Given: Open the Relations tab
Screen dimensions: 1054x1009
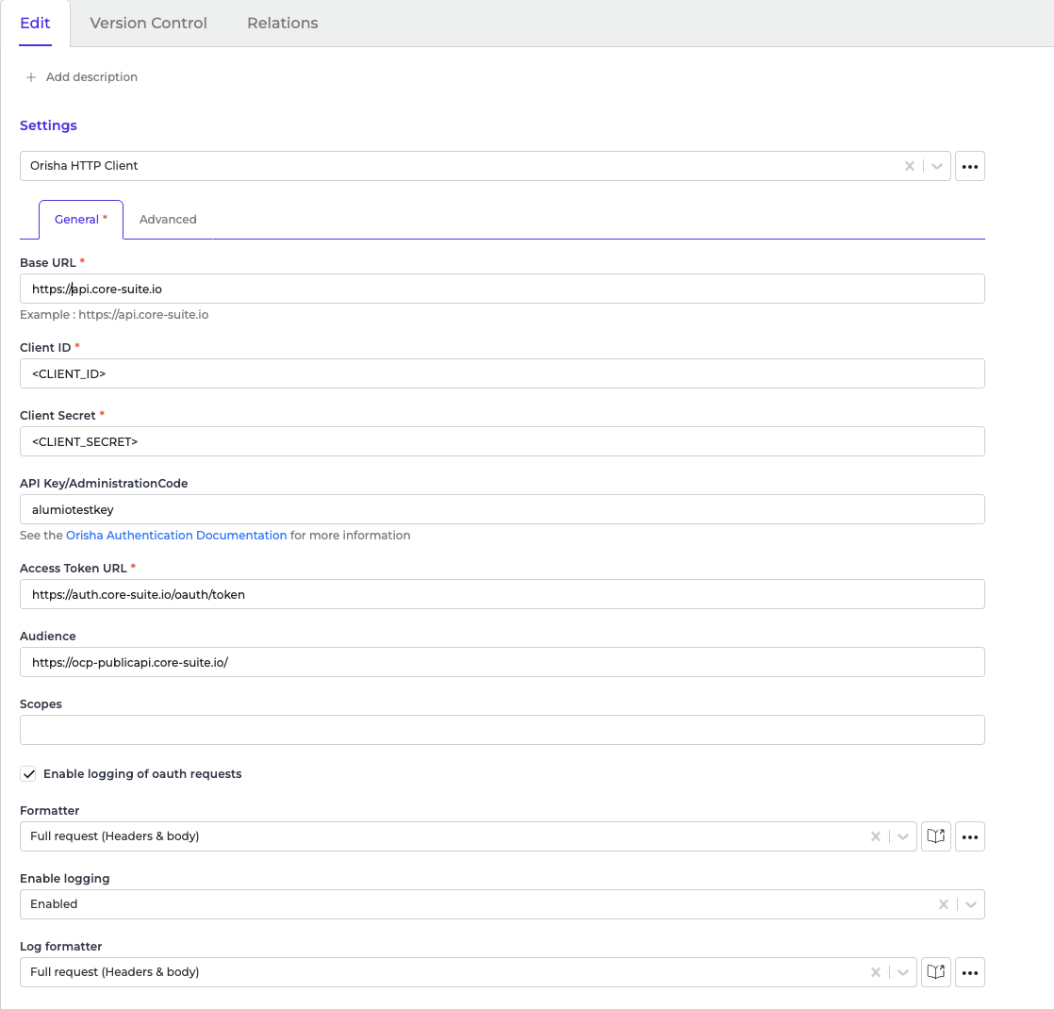Looking at the screenshot, I should point(282,24).
